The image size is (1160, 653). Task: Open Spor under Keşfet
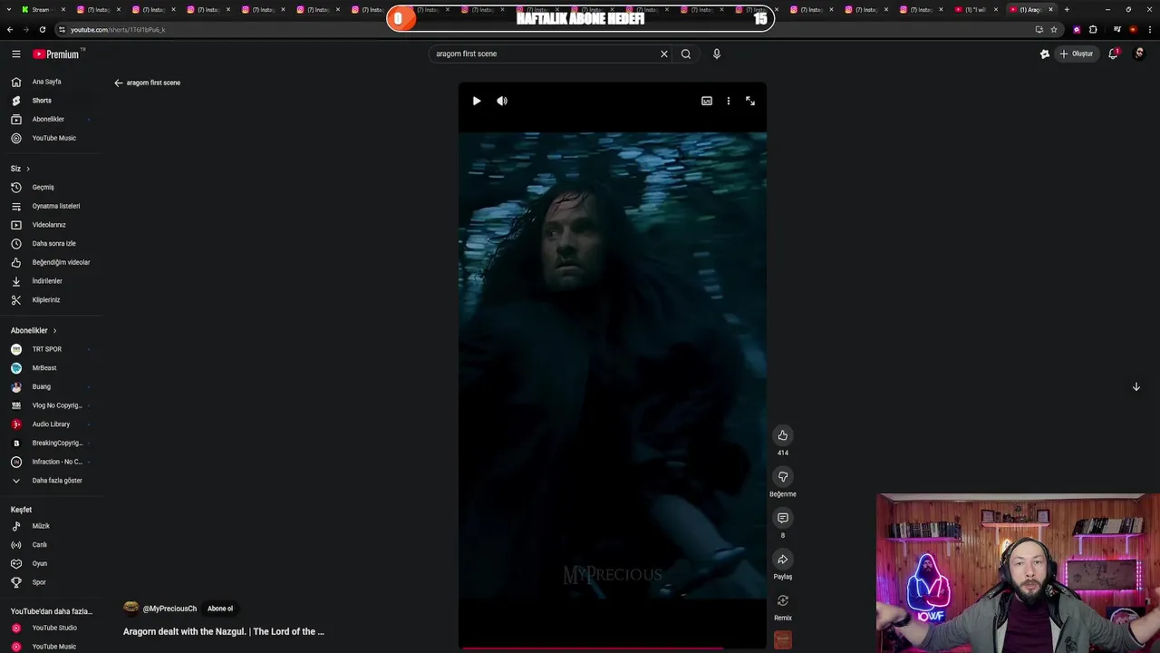coord(50,582)
